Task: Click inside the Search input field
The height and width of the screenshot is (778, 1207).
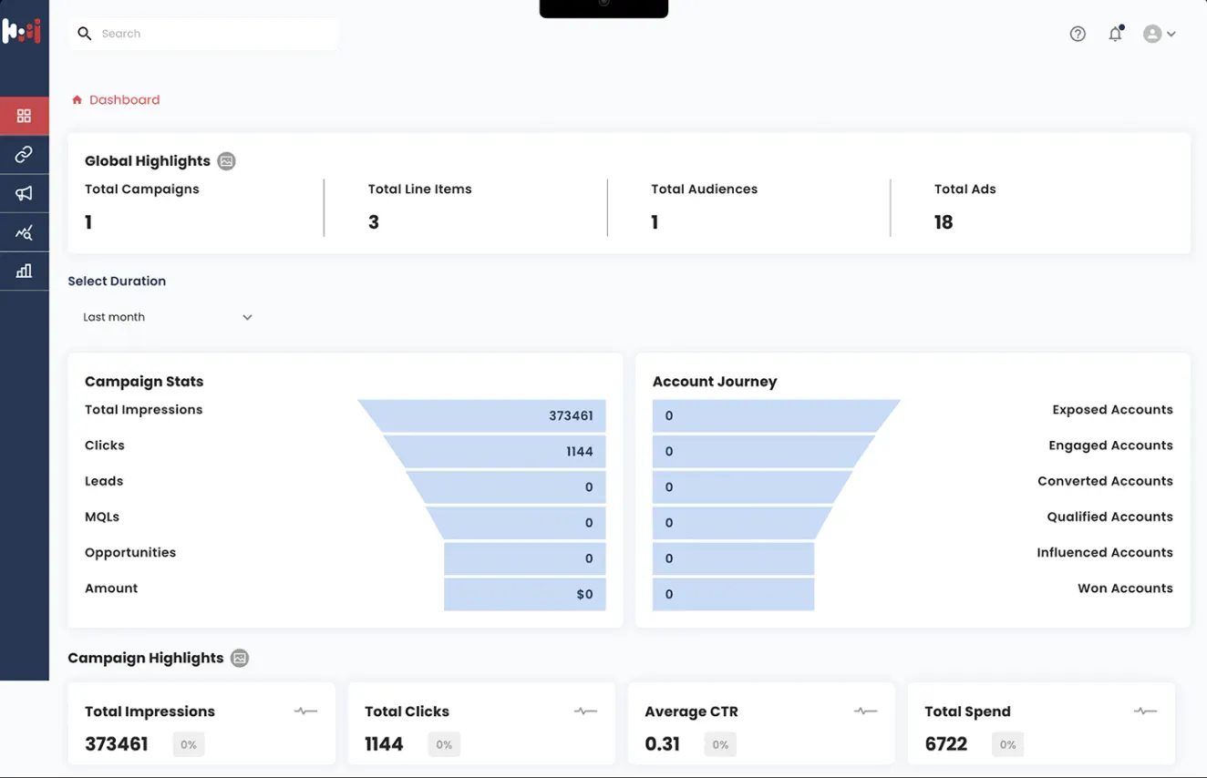Action: 201,33
